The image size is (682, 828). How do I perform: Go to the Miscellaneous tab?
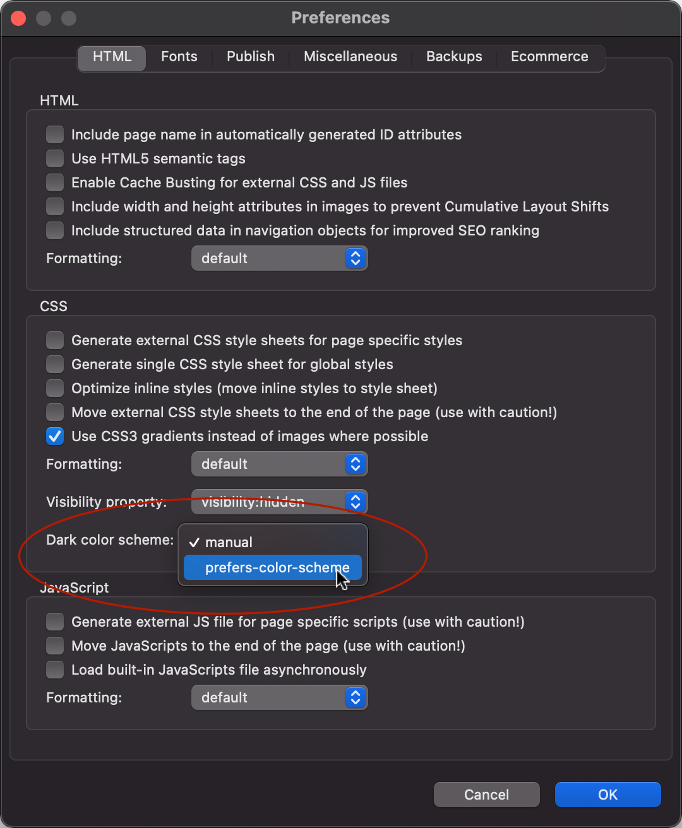coord(350,57)
